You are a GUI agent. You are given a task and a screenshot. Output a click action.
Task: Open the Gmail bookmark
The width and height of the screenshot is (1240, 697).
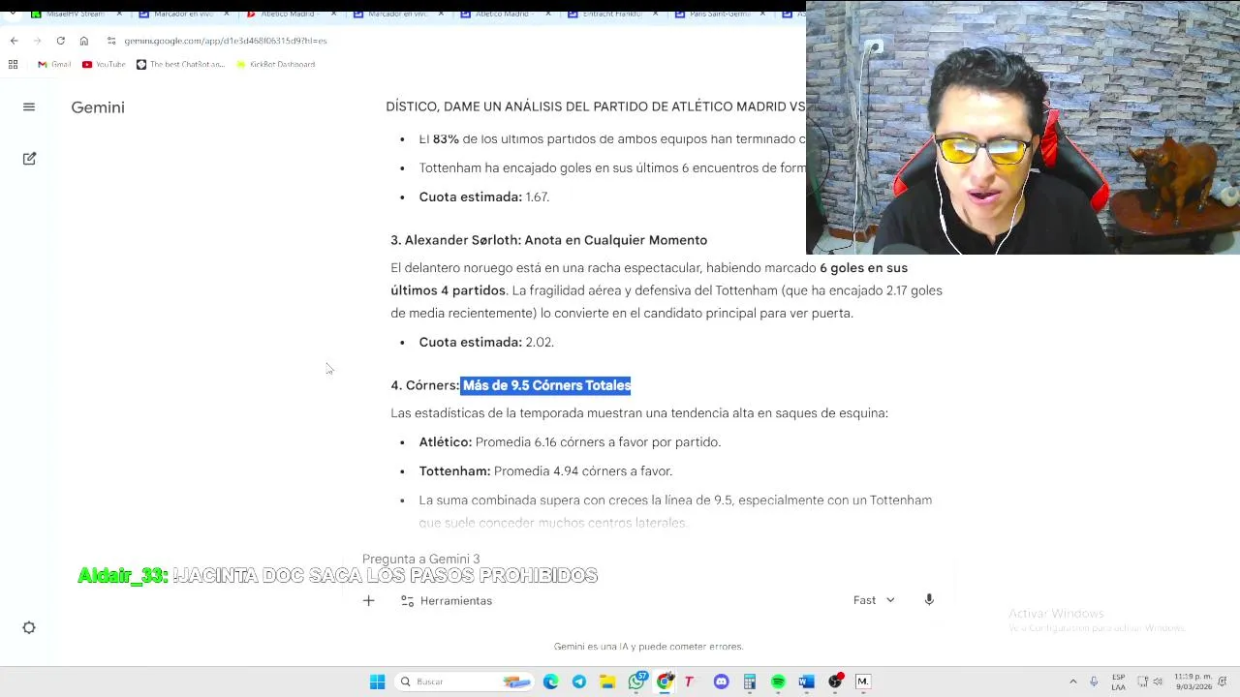click(54, 64)
